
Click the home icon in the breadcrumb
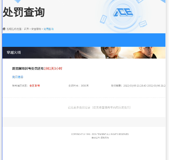pos(4,29)
